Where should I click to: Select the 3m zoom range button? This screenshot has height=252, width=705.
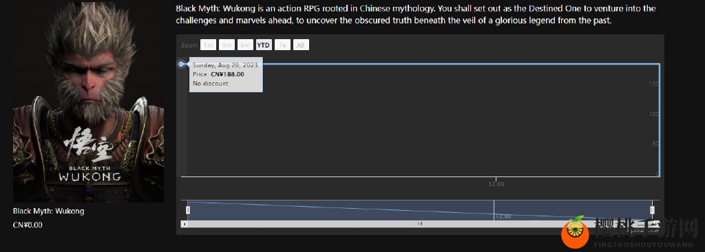tap(227, 45)
